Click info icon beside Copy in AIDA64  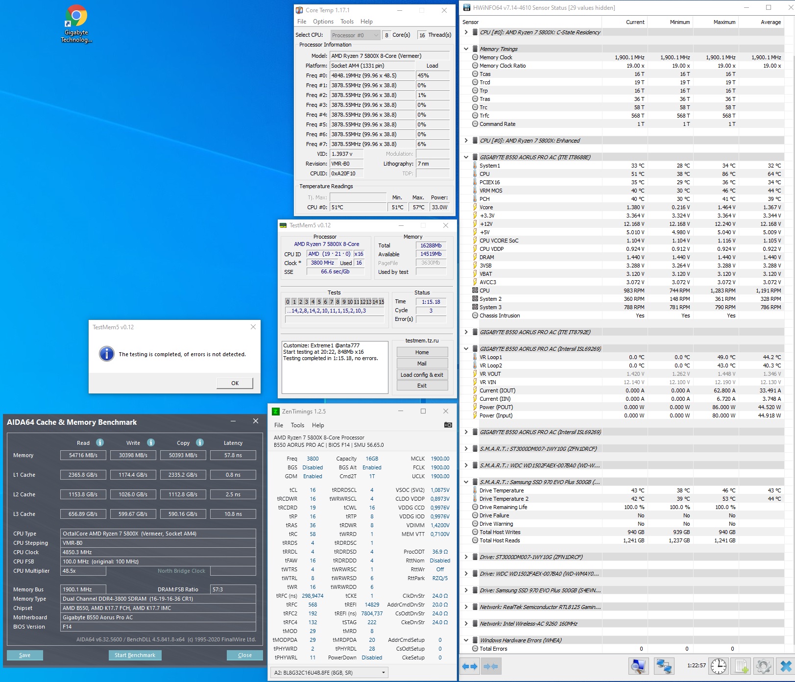[200, 442]
